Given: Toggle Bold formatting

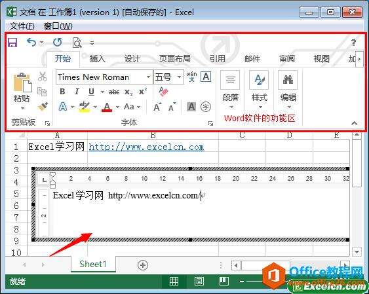Looking at the screenshot, I should click(62, 92).
